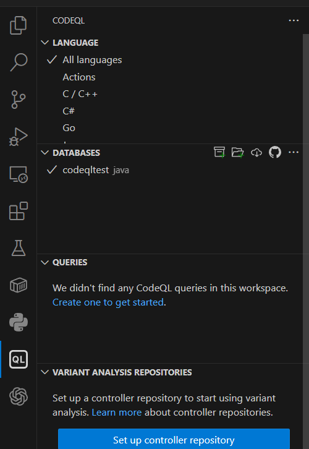The width and height of the screenshot is (309, 449).
Task: Open the container crate icon in activity bar
Action: 19,285
